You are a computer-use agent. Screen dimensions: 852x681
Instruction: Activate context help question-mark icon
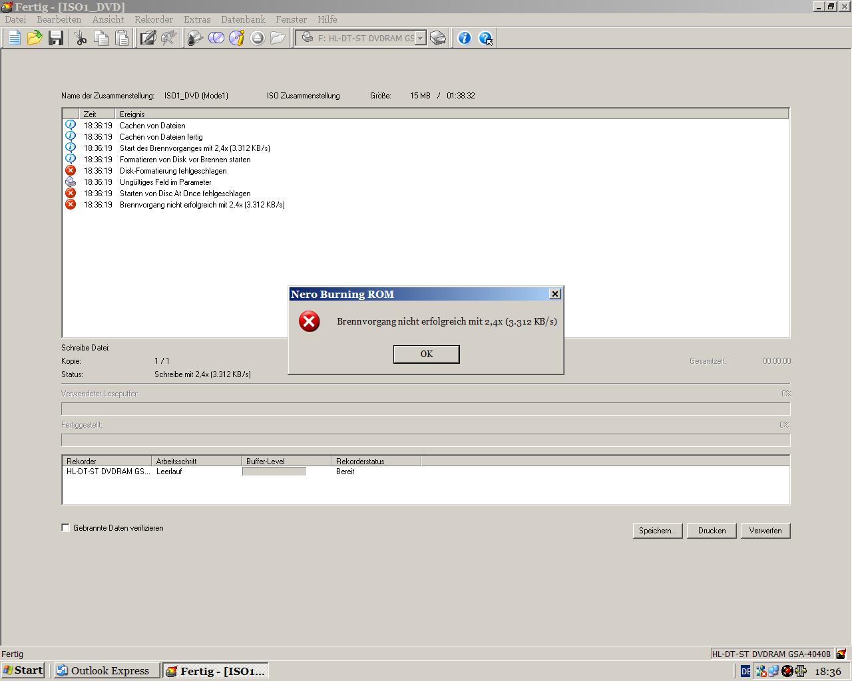486,38
